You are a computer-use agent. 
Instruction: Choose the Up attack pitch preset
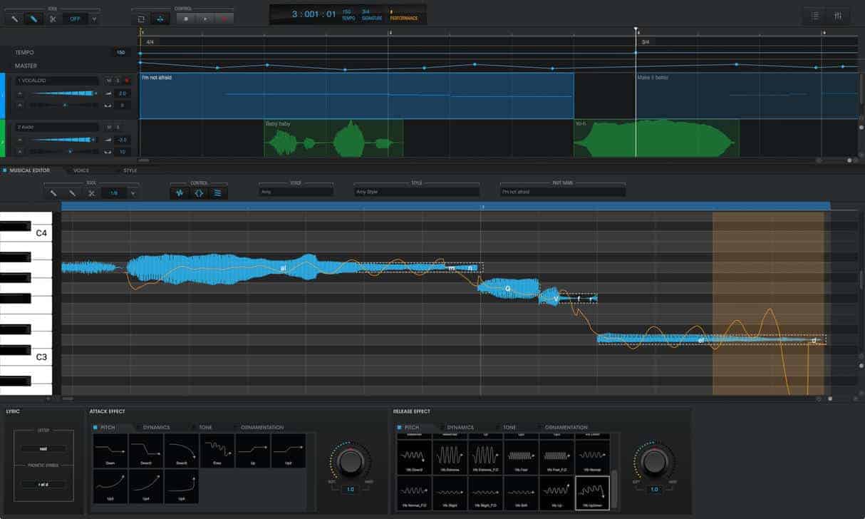coord(253,451)
